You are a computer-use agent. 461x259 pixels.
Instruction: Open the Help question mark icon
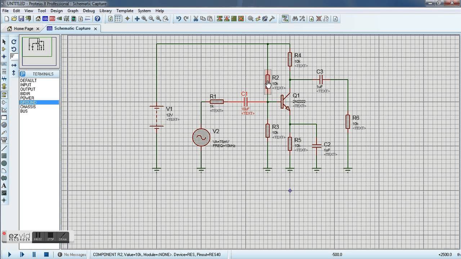[x=97, y=19]
